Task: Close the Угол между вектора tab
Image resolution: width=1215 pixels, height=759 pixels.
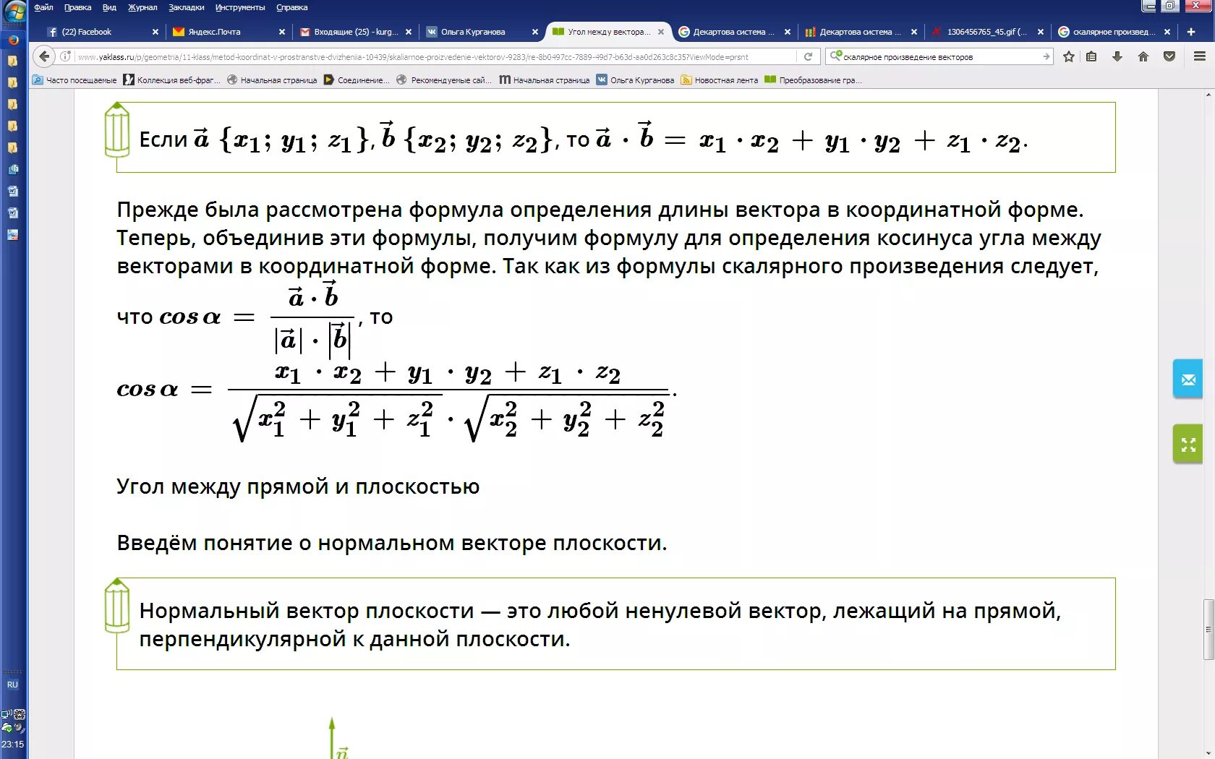Action: (x=661, y=32)
